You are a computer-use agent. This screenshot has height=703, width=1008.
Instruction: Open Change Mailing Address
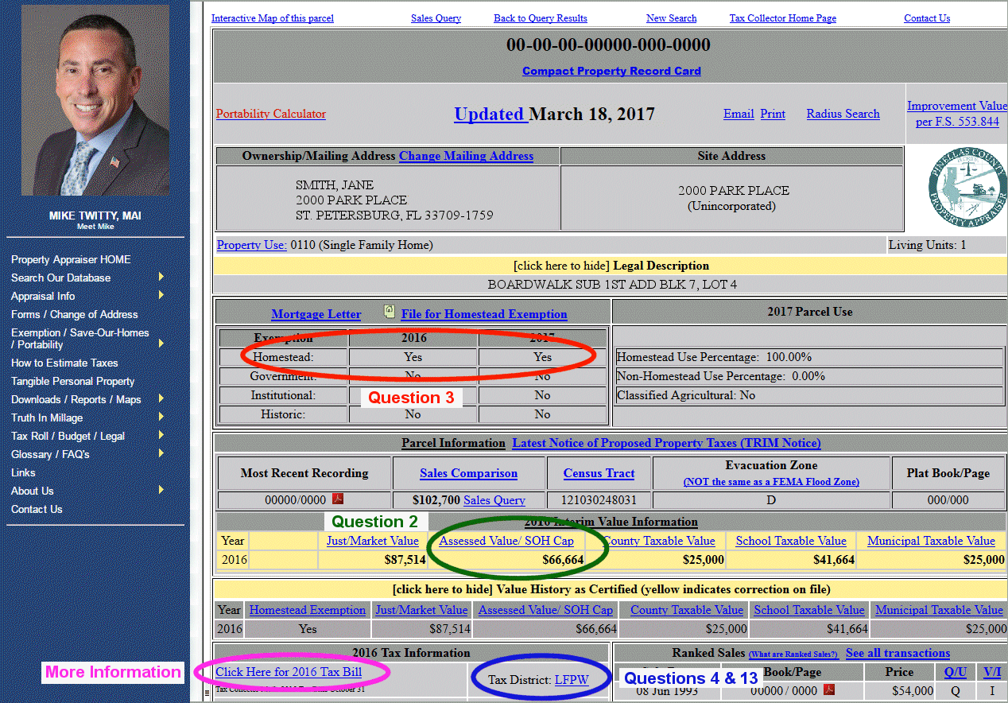(466, 156)
